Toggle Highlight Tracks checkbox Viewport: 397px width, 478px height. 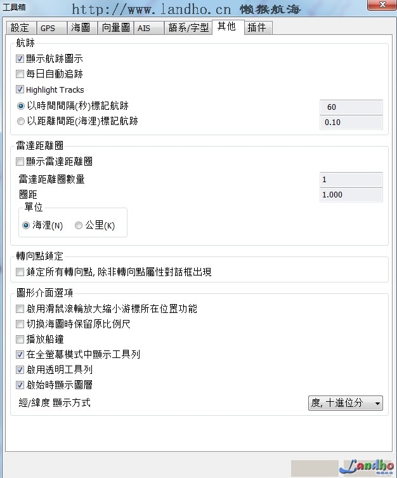[x=20, y=90]
